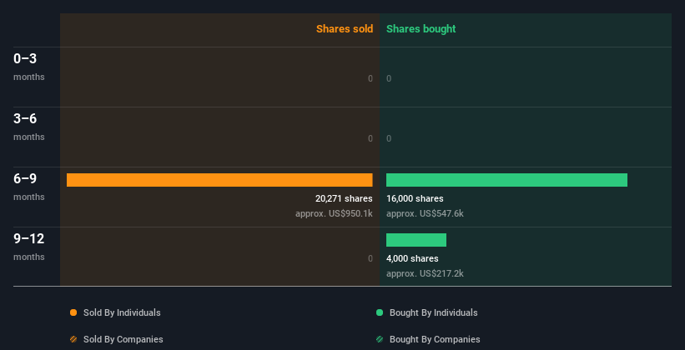
Task: Select the 0–3 months row label
Action: click(29, 67)
